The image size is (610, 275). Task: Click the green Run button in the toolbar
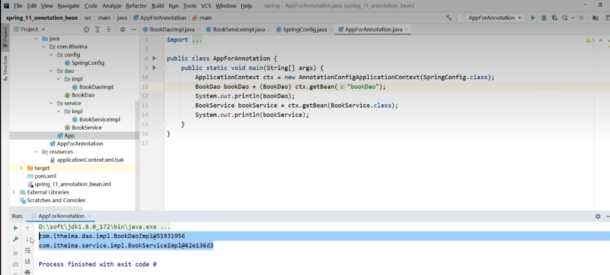click(x=533, y=18)
